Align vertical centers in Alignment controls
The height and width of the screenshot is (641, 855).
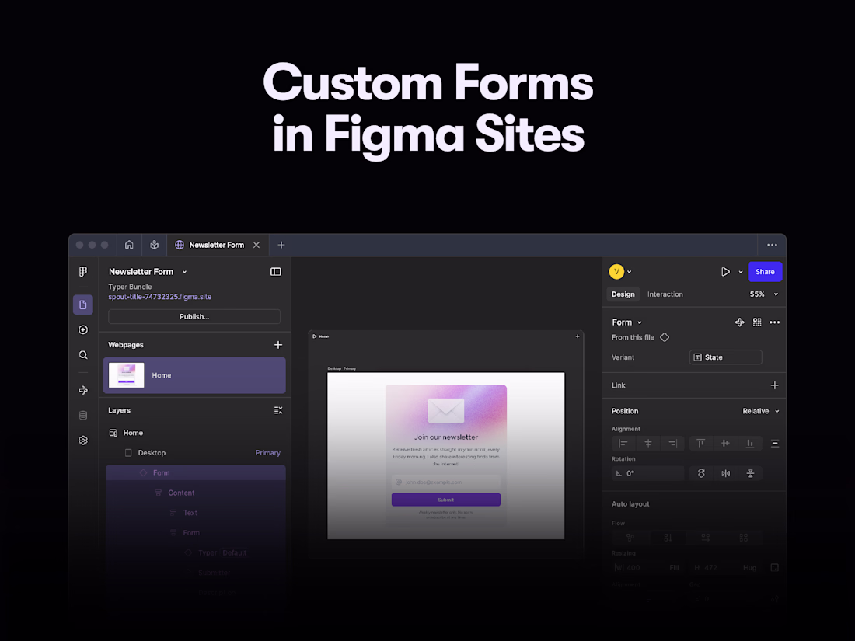coord(725,443)
